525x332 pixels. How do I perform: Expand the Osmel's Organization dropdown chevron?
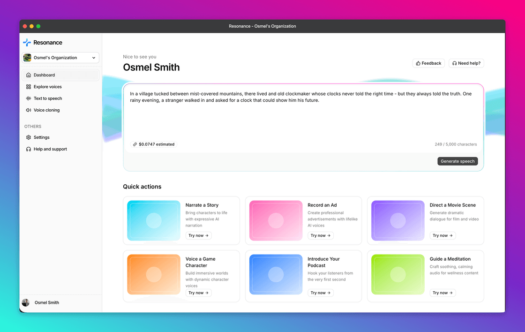(x=94, y=58)
